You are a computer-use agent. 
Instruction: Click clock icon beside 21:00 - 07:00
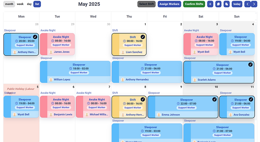pyautogui.click(x=214, y=131)
